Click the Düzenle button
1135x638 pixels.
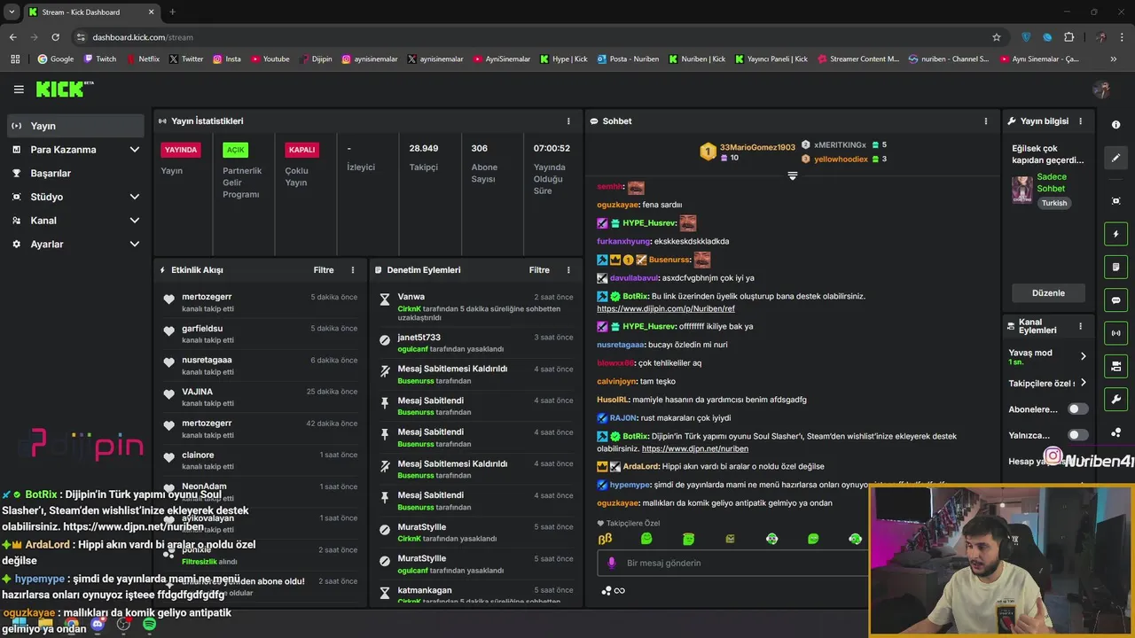[x=1048, y=293]
